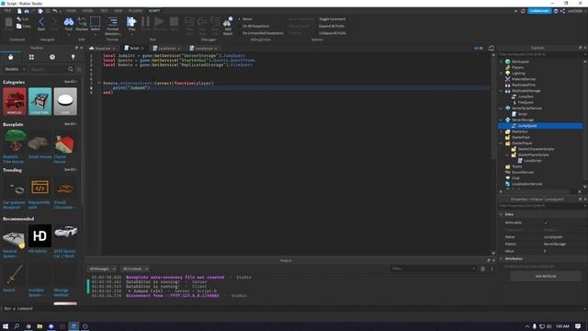Screen dimensions: 588x331
Task: Open the Toolbox Marketplace tab icon
Action: coord(10,57)
